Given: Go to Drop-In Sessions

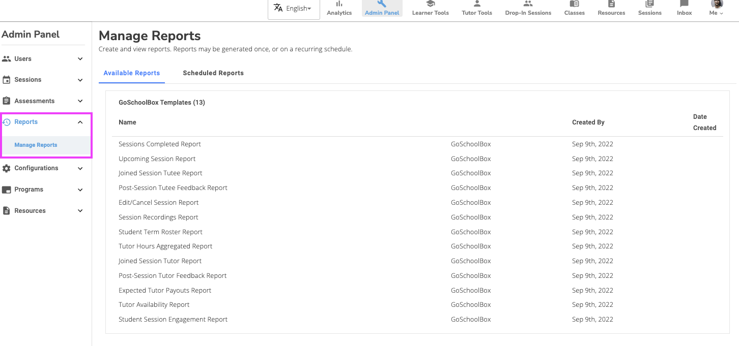Looking at the screenshot, I should (x=528, y=8).
